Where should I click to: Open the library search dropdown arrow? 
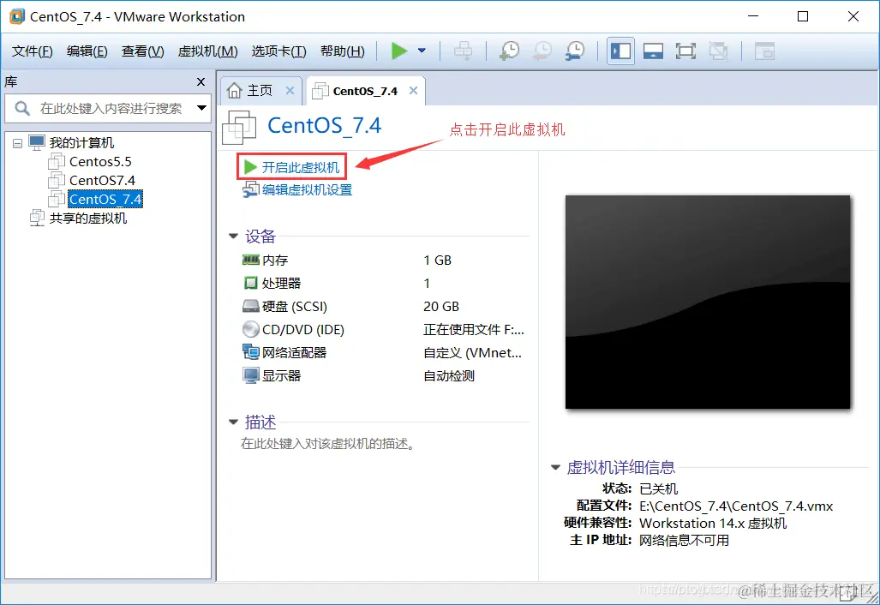201,109
